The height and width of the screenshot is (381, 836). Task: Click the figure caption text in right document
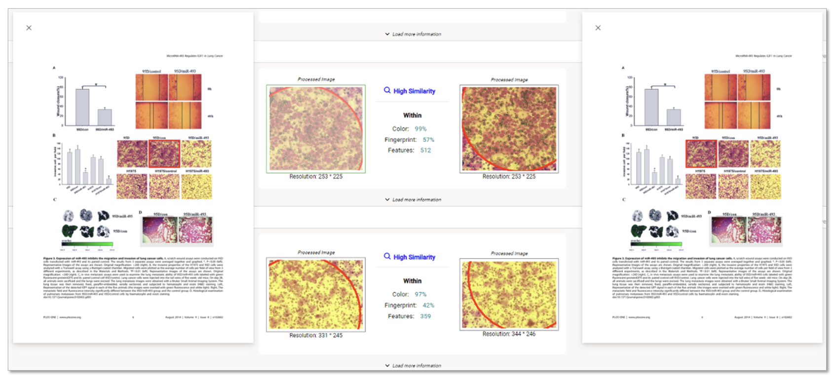[x=702, y=278]
